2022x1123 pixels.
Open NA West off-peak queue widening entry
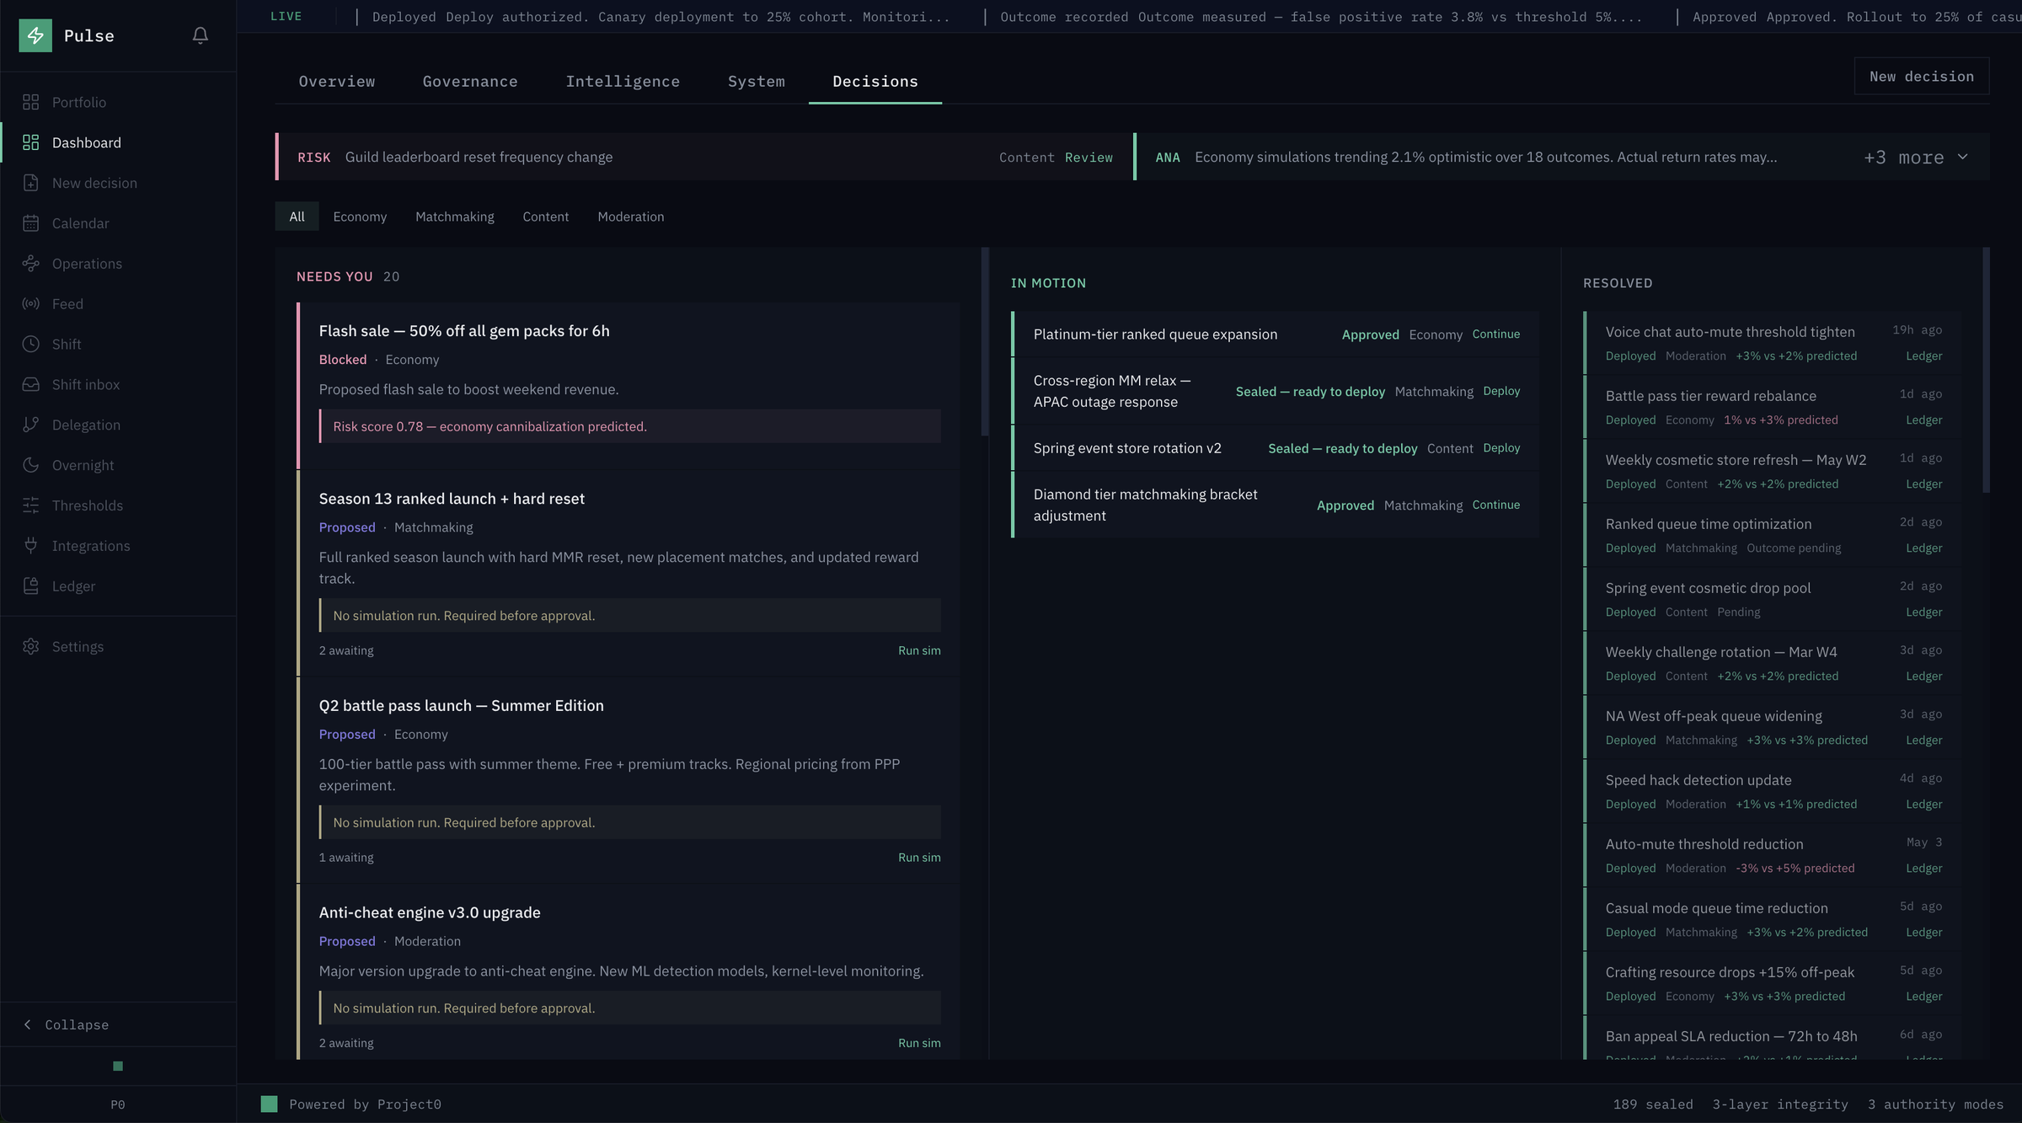coord(1773,727)
